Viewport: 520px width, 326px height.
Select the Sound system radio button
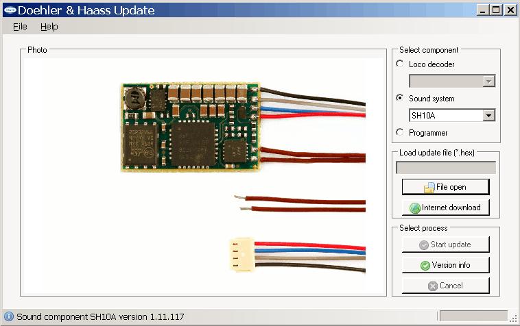click(400, 98)
